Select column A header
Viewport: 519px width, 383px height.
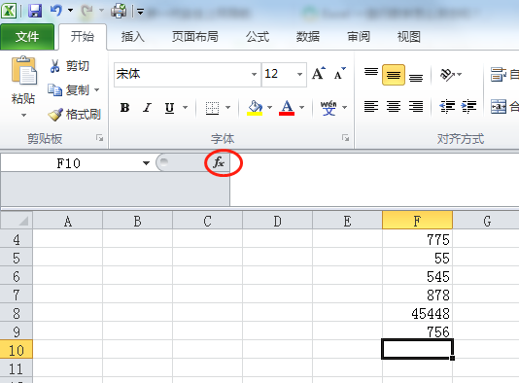click(67, 221)
